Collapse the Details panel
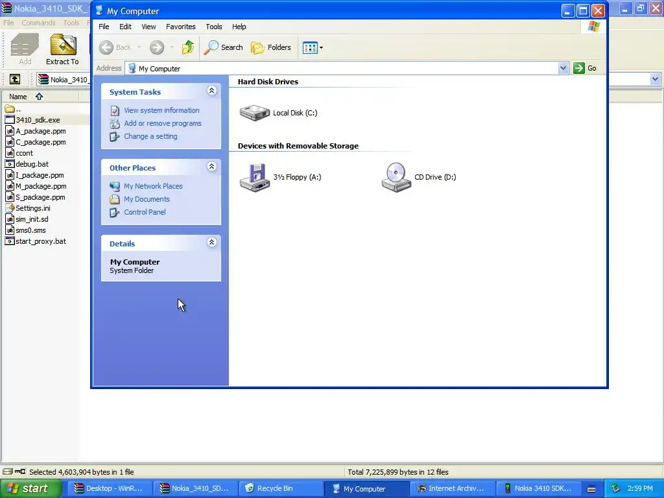664x498 pixels. coord(211,243)
